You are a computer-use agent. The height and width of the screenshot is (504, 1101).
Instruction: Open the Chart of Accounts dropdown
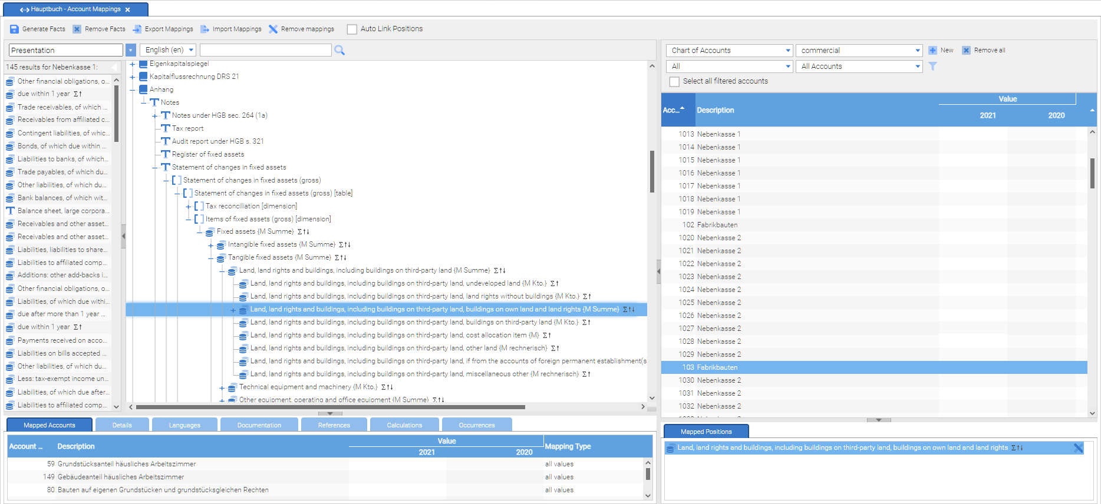coord(730,51)
